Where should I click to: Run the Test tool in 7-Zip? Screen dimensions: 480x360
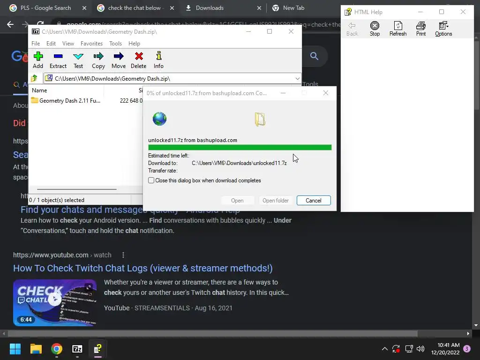pyautogui.click(x=78, y=60)
